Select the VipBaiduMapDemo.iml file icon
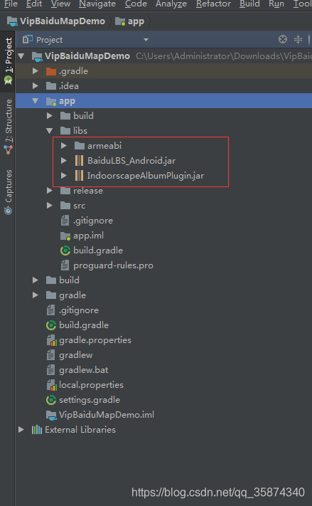Image resolution: width=312 pixels, height=506 pixels. pos(51,415)
